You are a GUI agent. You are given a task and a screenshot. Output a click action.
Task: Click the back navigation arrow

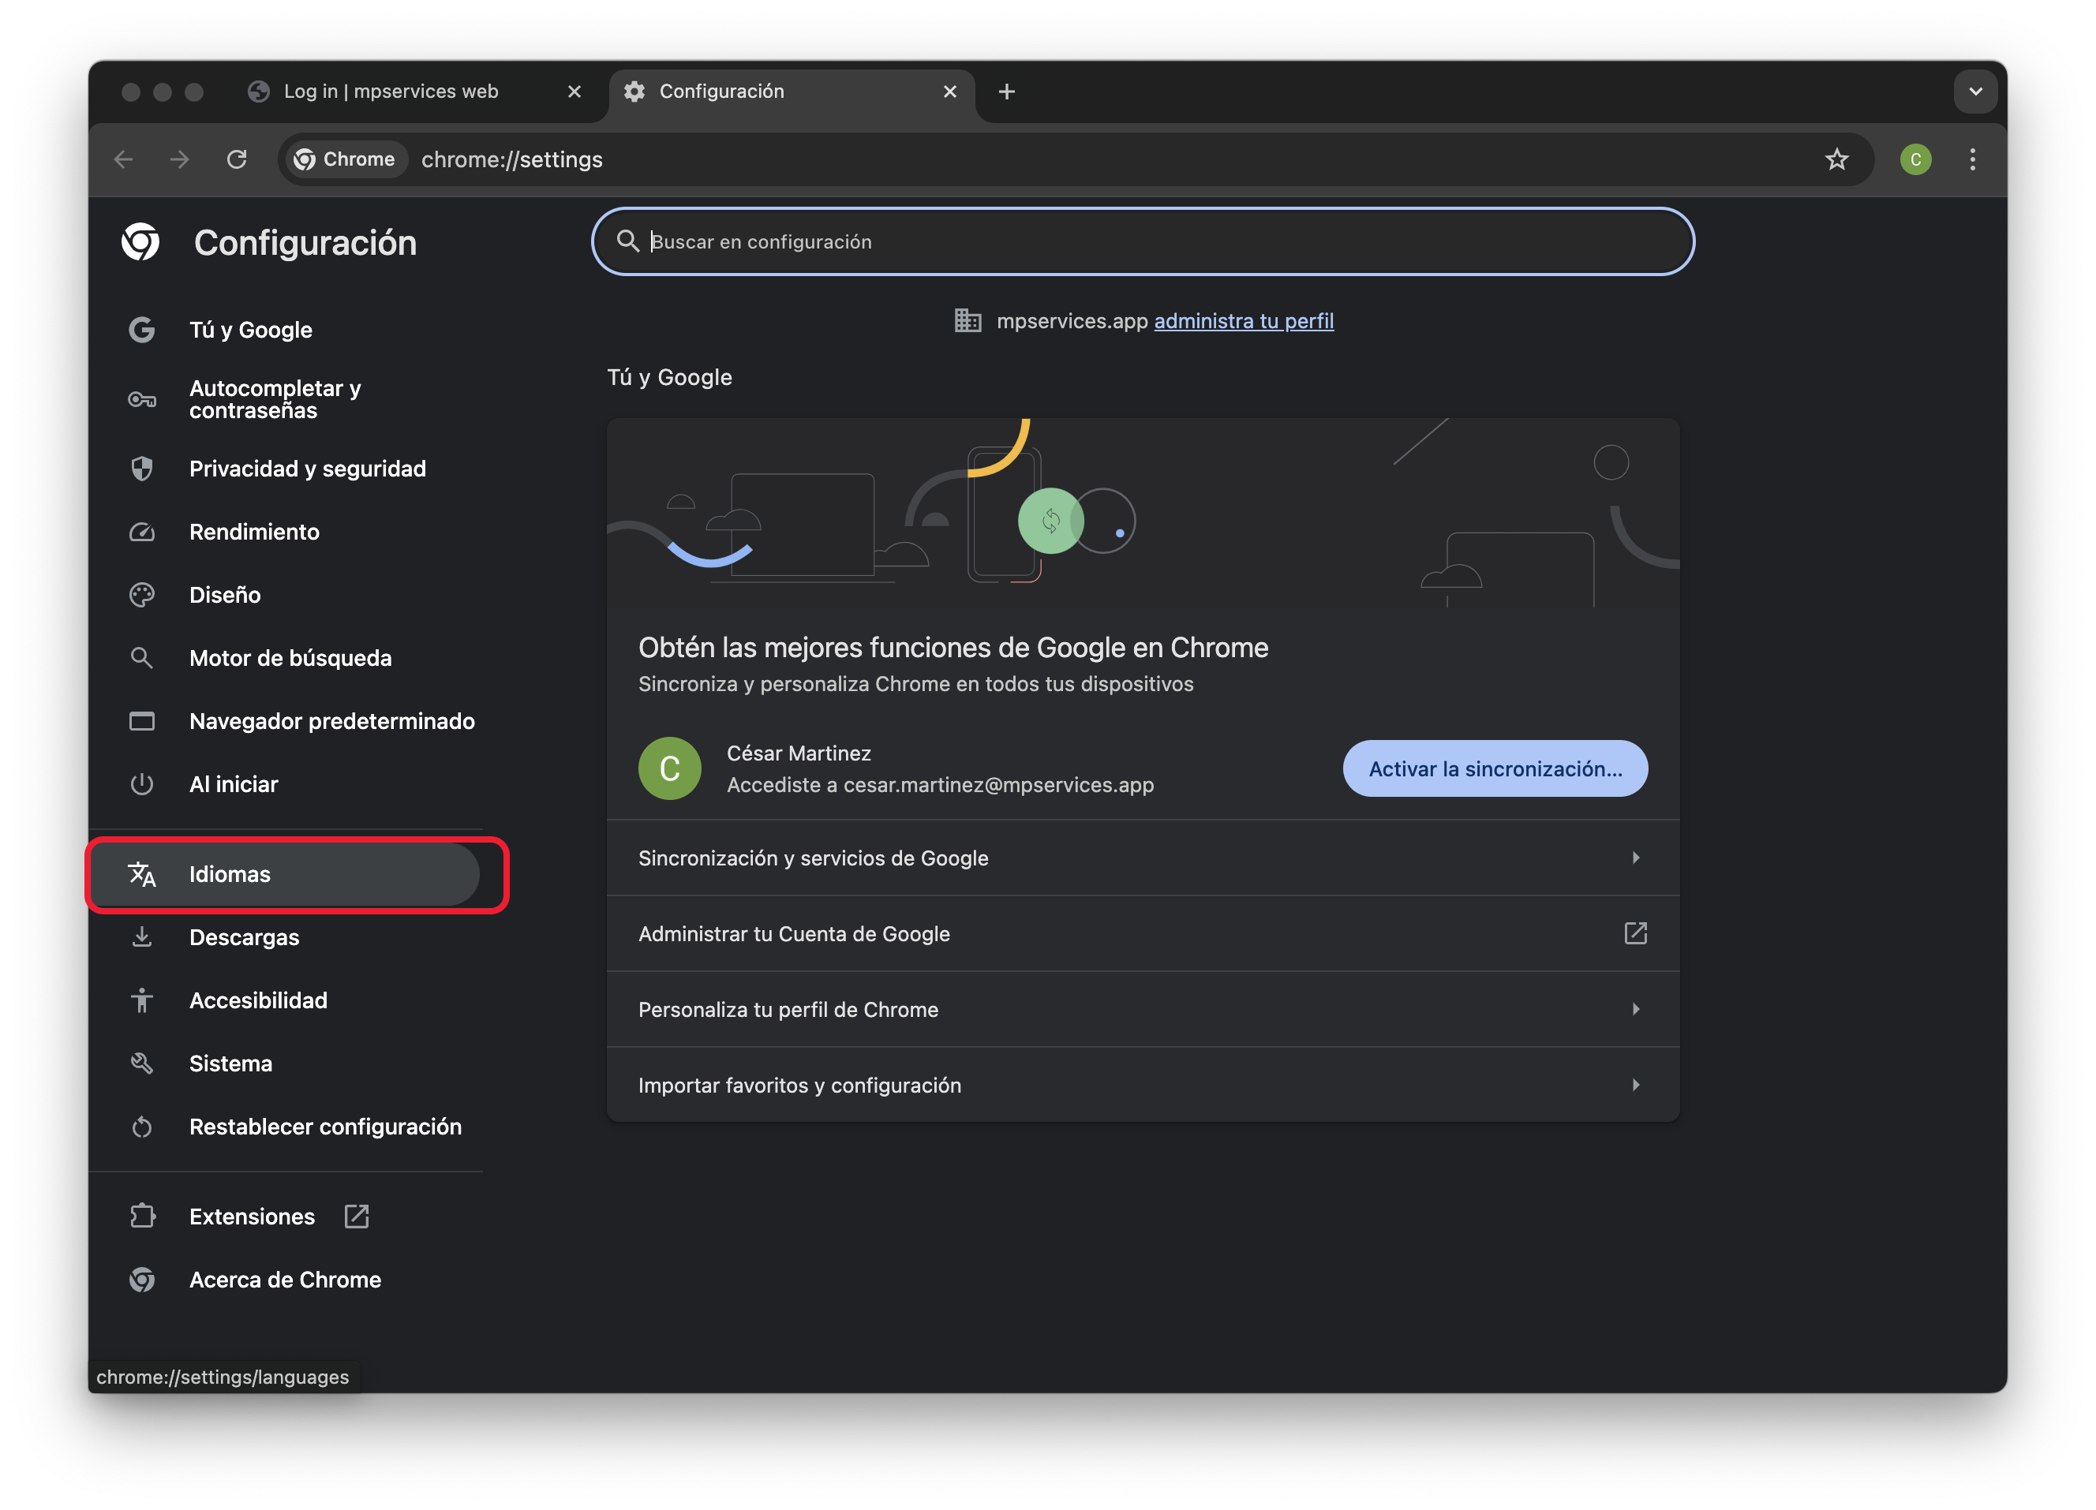point(124,160)
